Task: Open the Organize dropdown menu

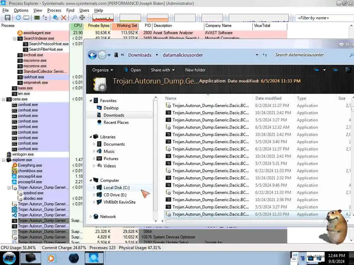Action: coord(102,70)
